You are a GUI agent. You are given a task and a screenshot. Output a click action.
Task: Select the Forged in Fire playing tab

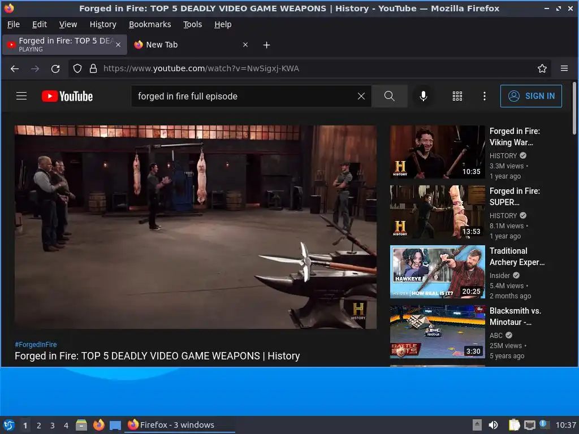64,45
